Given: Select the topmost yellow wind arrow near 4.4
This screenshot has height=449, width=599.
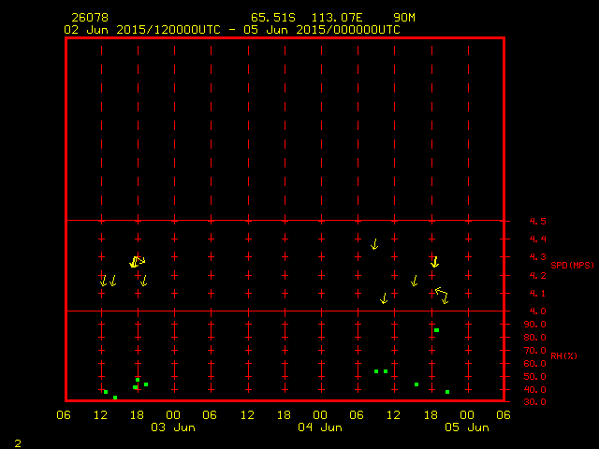Looking at the screenshot, I should click(x=374, y=244).
